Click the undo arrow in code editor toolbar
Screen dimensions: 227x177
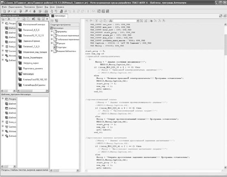tap(87, 21)
